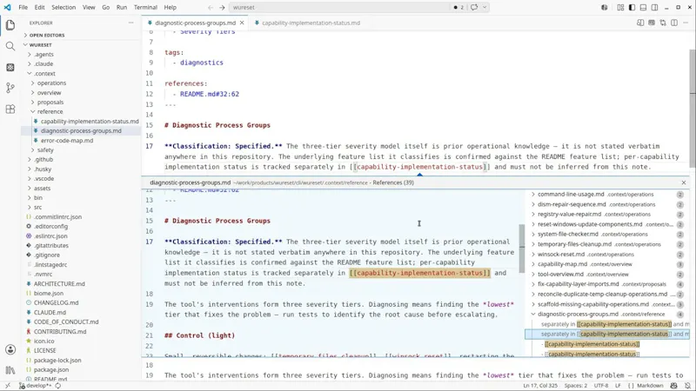696x391 pixels.
Task: Select the diagnostic-process-groups.md editor tab
Action: tap(195, 23)
